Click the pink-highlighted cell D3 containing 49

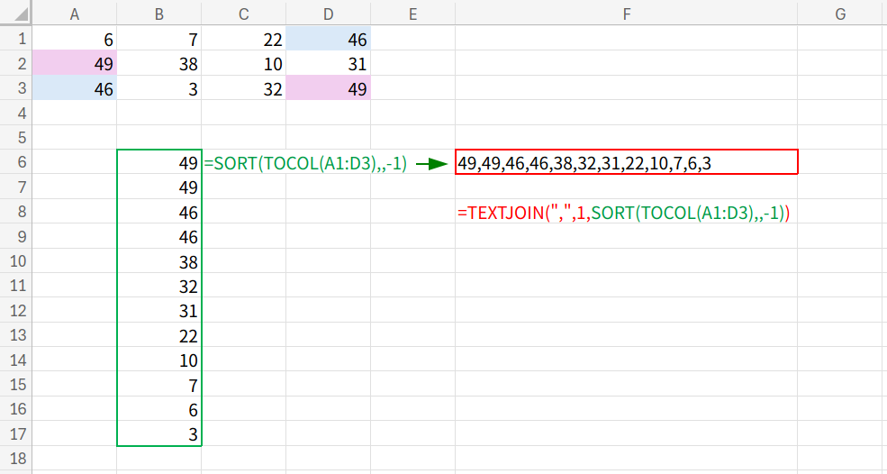click(328, 89)
